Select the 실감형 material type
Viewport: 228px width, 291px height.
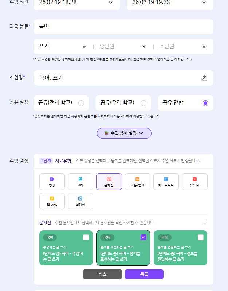point(80,201)
